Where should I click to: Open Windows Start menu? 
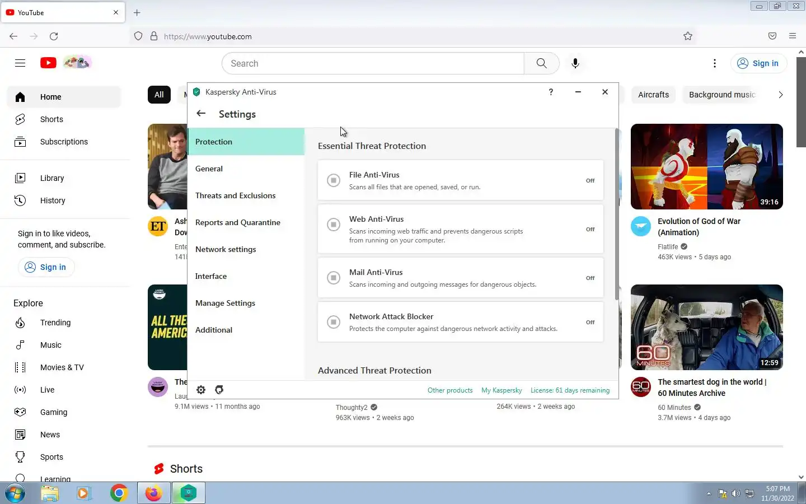[15, 493]
